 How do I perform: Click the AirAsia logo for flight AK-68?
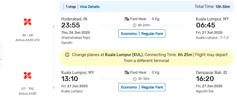click(28, 22)
